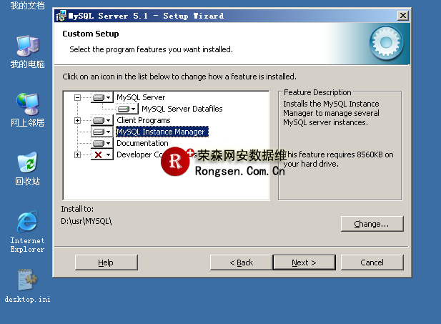This screenshot has height=324, width=441.
Task: Expand the Developer Components tree node
Action: point(78,154)
